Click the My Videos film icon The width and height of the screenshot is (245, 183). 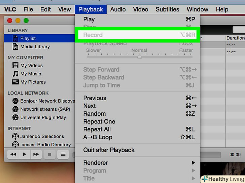click(15, 65)
